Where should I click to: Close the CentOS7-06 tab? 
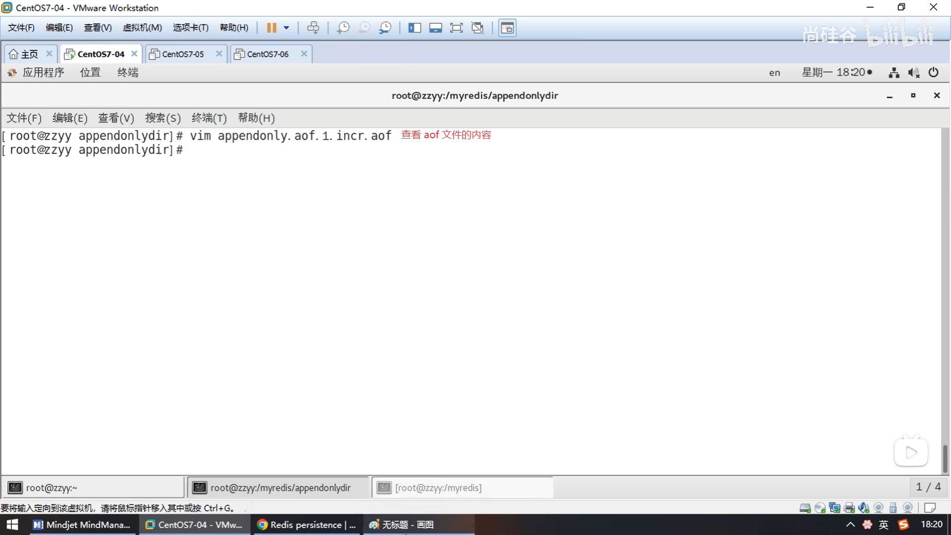tap(304, 53)
